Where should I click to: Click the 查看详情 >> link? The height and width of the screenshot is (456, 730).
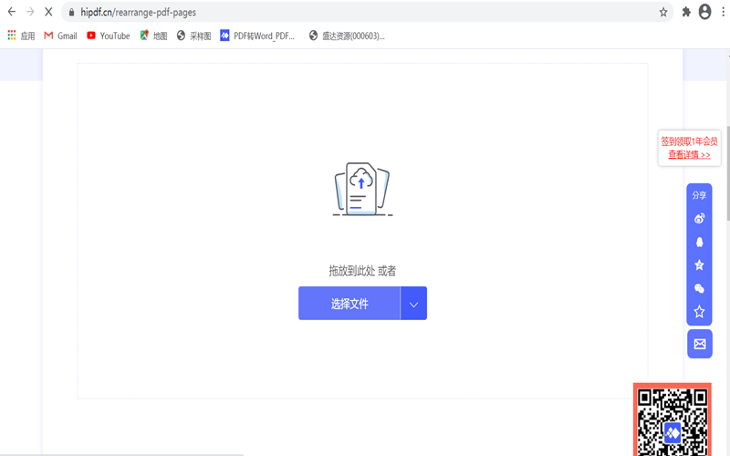tap(689, 155)
